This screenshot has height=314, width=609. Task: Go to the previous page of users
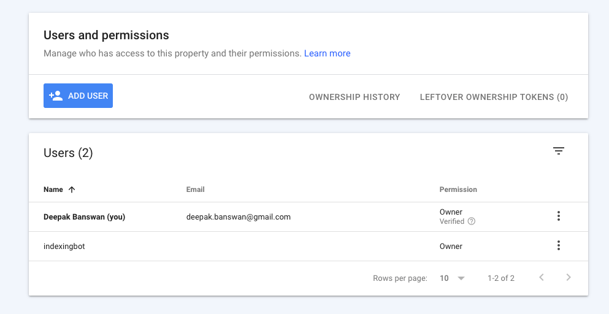tap(542, 278)
